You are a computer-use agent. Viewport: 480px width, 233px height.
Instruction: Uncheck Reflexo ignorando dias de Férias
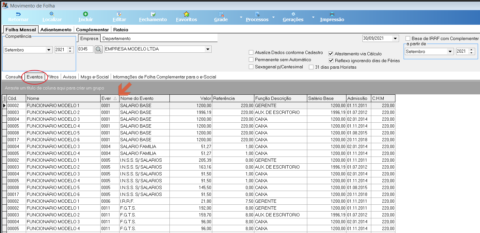(x=331, y=61)
